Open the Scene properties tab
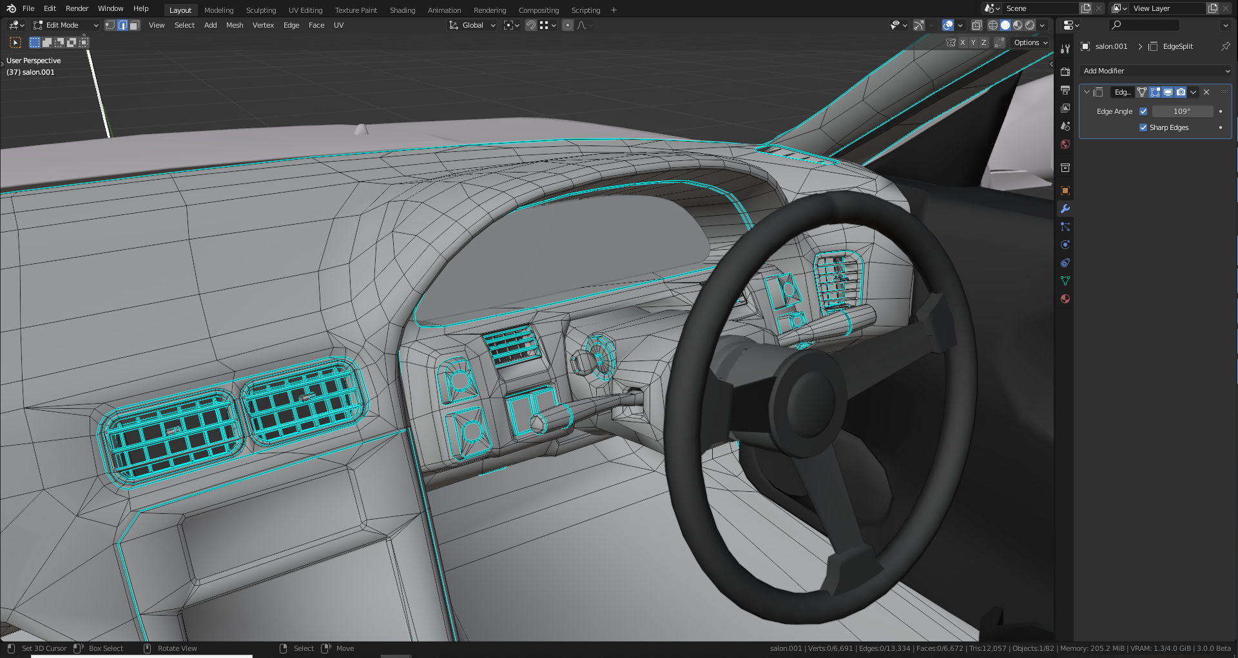 tap(1065, 126)
